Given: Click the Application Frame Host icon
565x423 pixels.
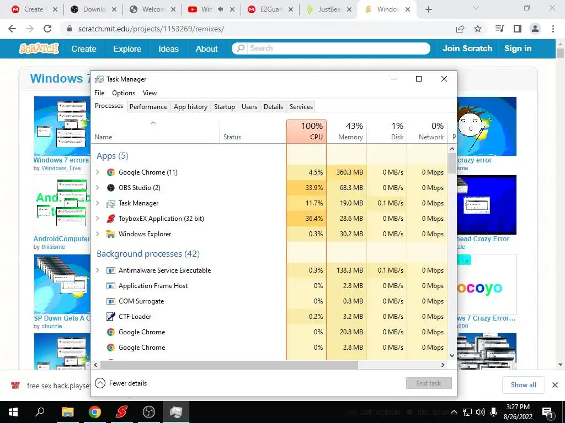Looking at the screenshot, I should [x=110, y=286].
